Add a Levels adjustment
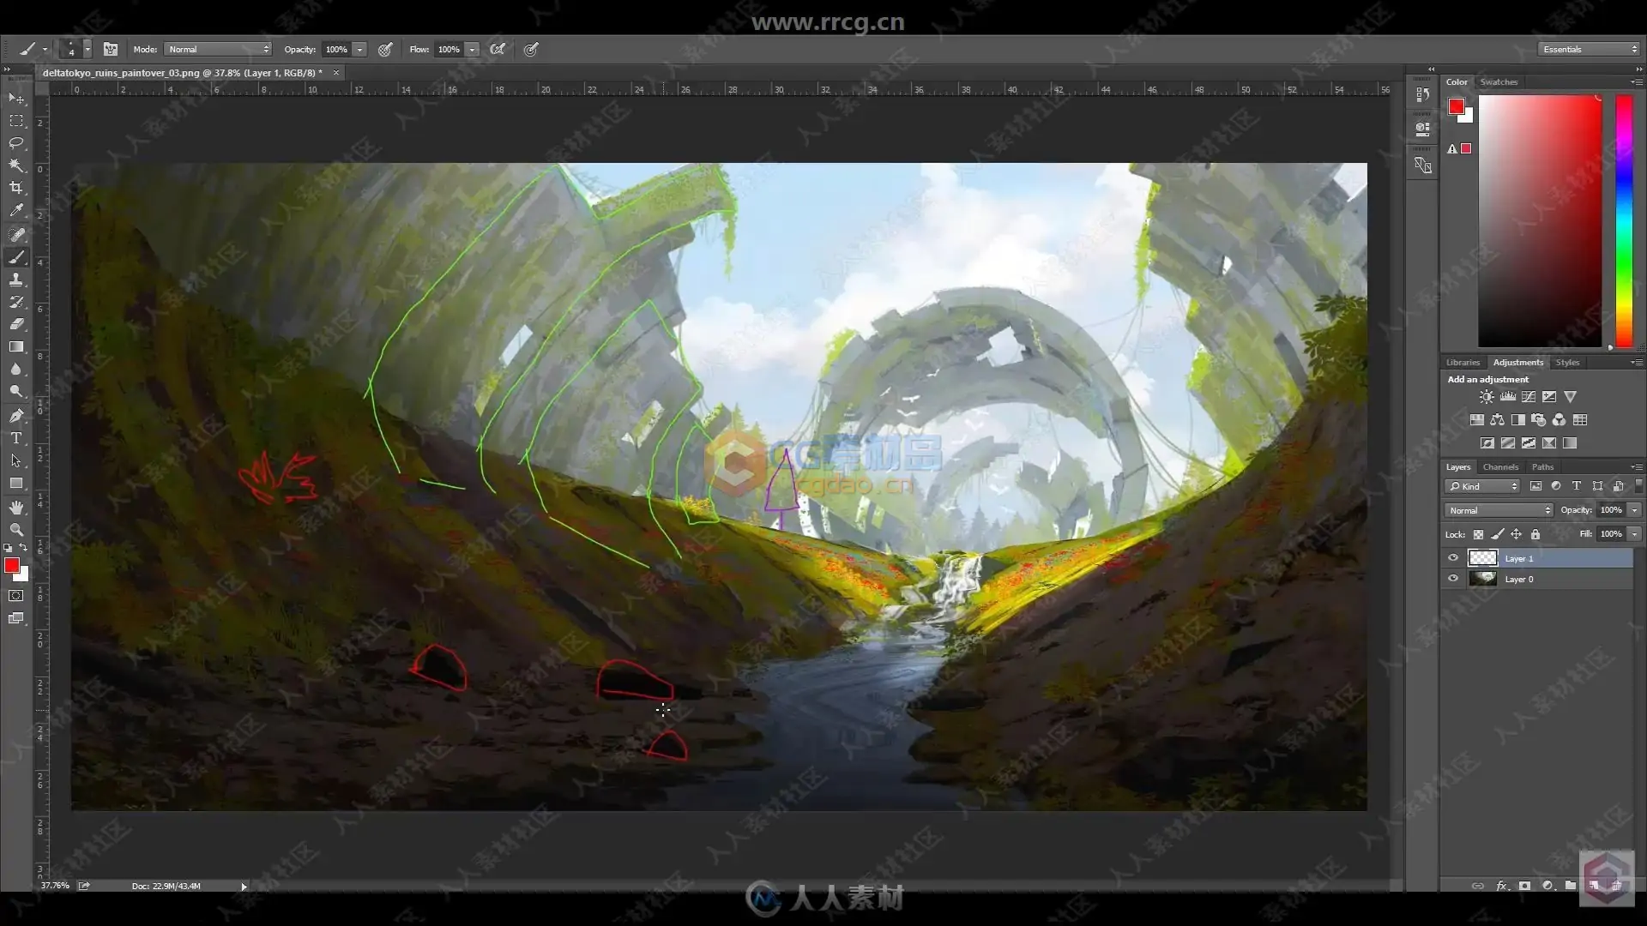 click(x=1508, y=397)
